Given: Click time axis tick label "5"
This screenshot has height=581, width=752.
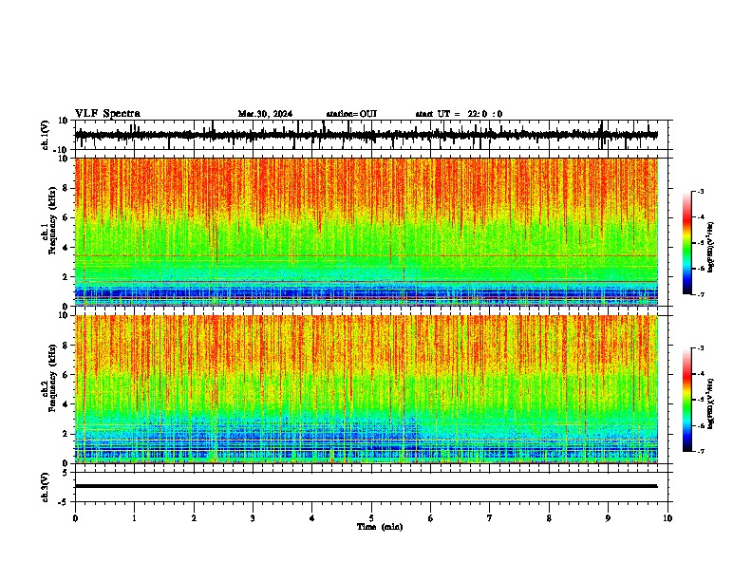Looking at the screenshot, I should click(371, 518).
